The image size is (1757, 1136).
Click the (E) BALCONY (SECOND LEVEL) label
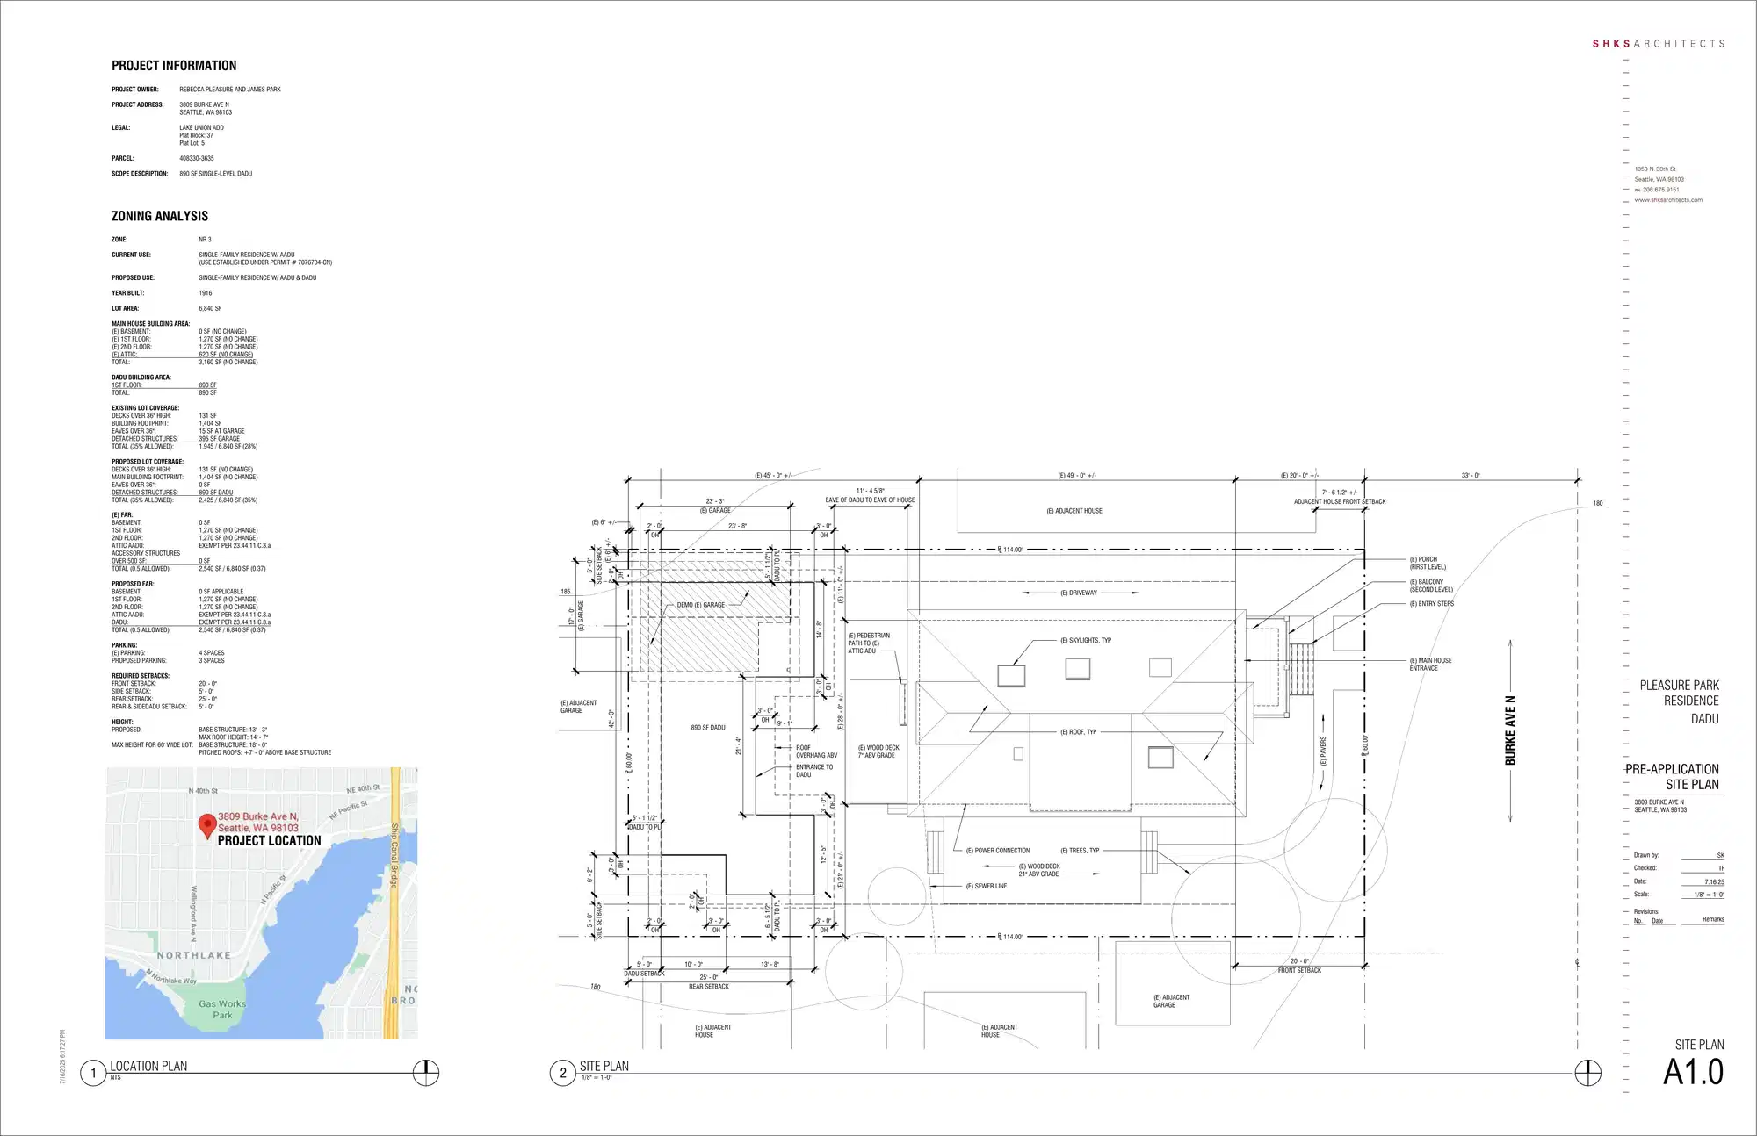point(1431,586)
